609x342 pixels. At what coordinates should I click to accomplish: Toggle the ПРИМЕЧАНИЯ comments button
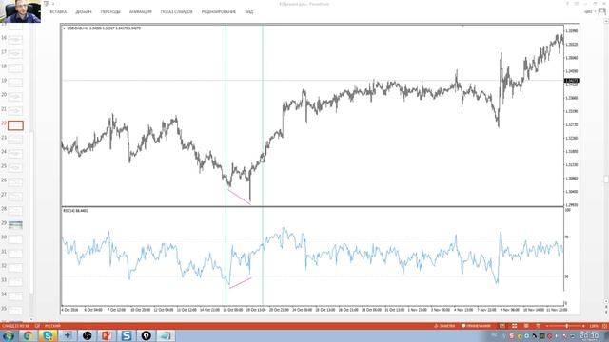tap(476, 326)
